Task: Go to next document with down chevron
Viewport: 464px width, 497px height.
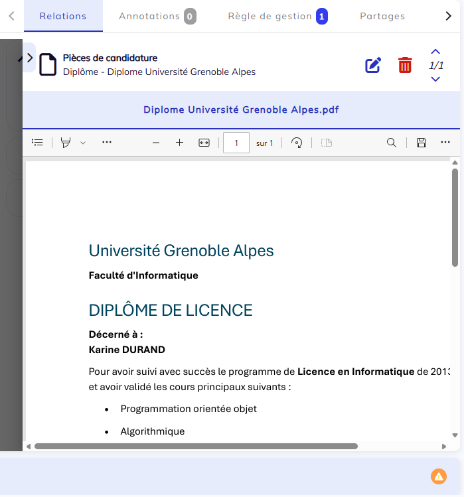Action: pos(435,79)
